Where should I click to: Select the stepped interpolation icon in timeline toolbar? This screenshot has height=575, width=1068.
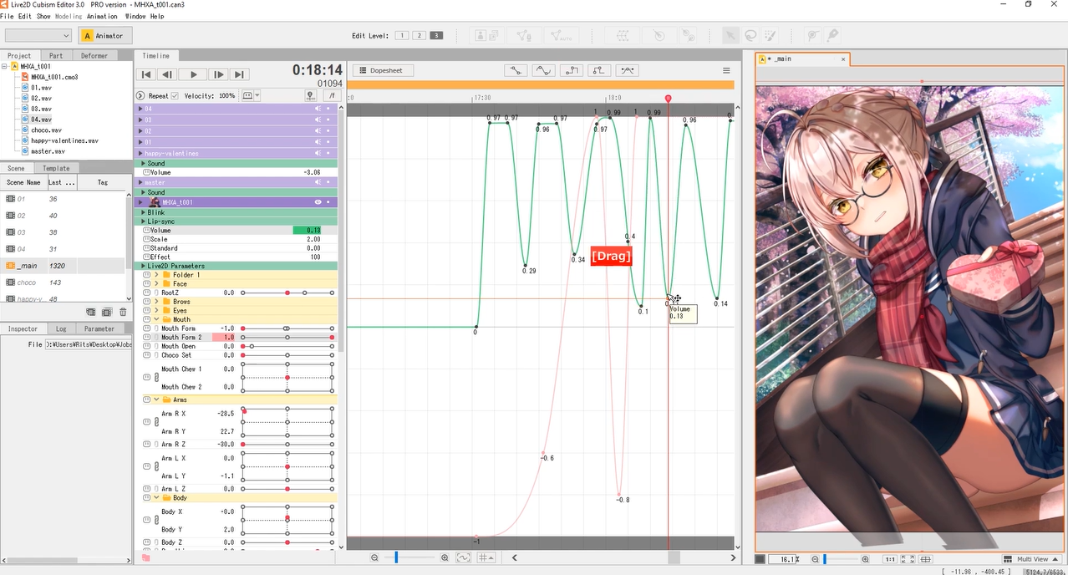(x=572, y=70)
